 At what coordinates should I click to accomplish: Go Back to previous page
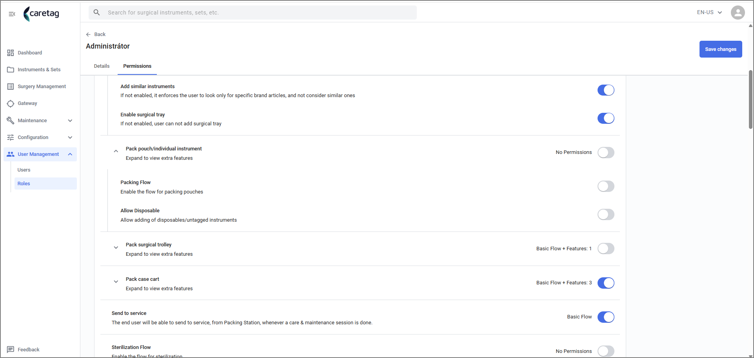coord(96,34)
